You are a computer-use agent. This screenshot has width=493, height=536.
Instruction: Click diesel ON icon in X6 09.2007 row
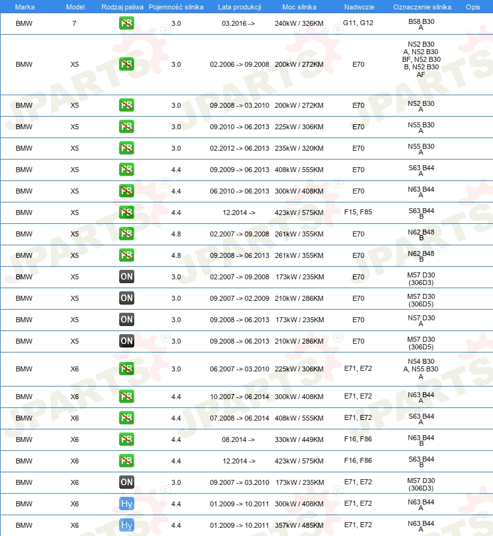[127, 482]
